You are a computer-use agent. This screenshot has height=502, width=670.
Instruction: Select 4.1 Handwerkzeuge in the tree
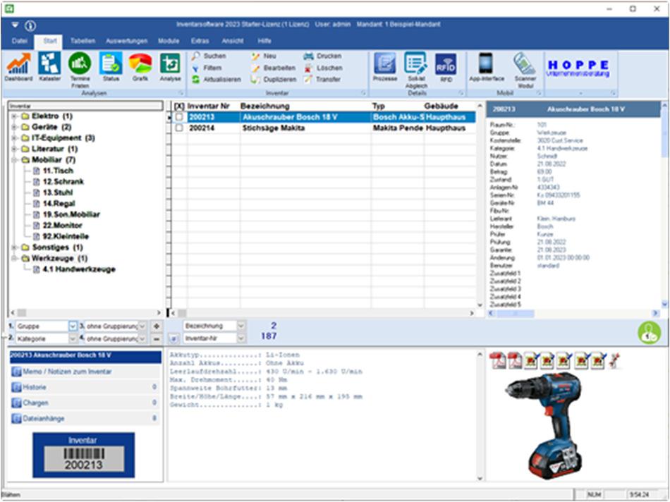coord(79,269)
